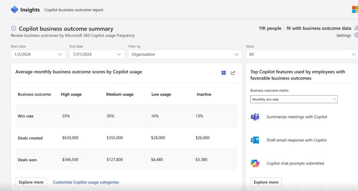358x191 pixels.
Task: Click the chart icon beside business outcome data
Action: (x=356, y=28)
